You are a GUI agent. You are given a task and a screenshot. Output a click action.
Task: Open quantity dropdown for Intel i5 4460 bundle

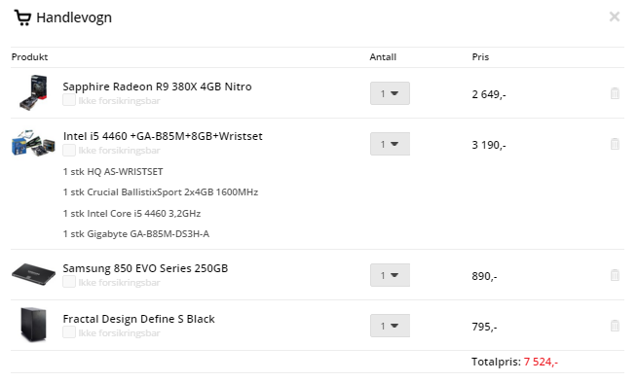[x=390, y=144]
